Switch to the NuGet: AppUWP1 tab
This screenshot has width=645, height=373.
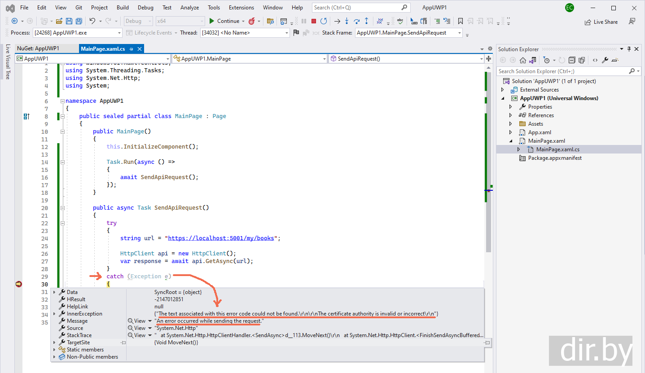[38, 48]
